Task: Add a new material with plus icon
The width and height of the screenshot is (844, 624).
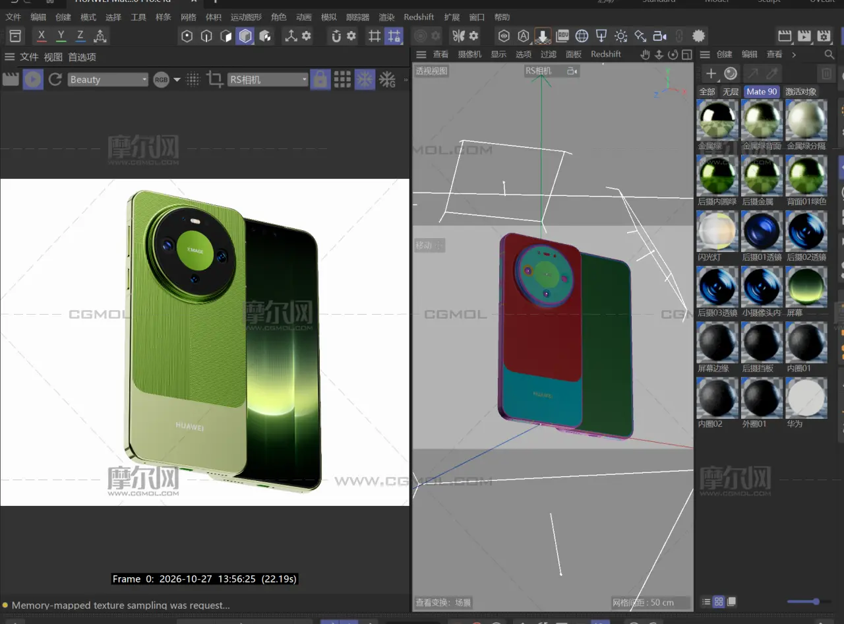Action: (711, 73)
